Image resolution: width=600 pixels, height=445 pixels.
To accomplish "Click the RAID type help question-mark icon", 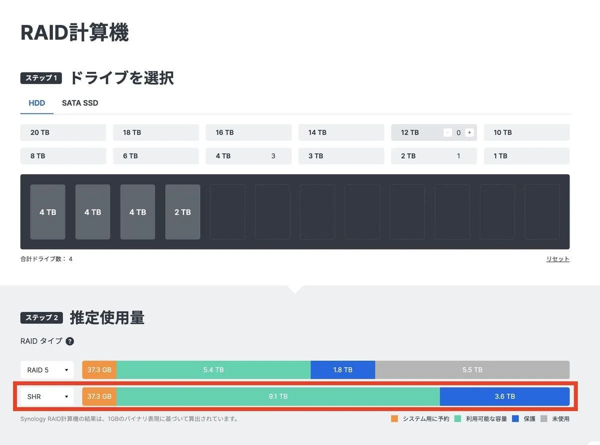I will tap(70, 342).
